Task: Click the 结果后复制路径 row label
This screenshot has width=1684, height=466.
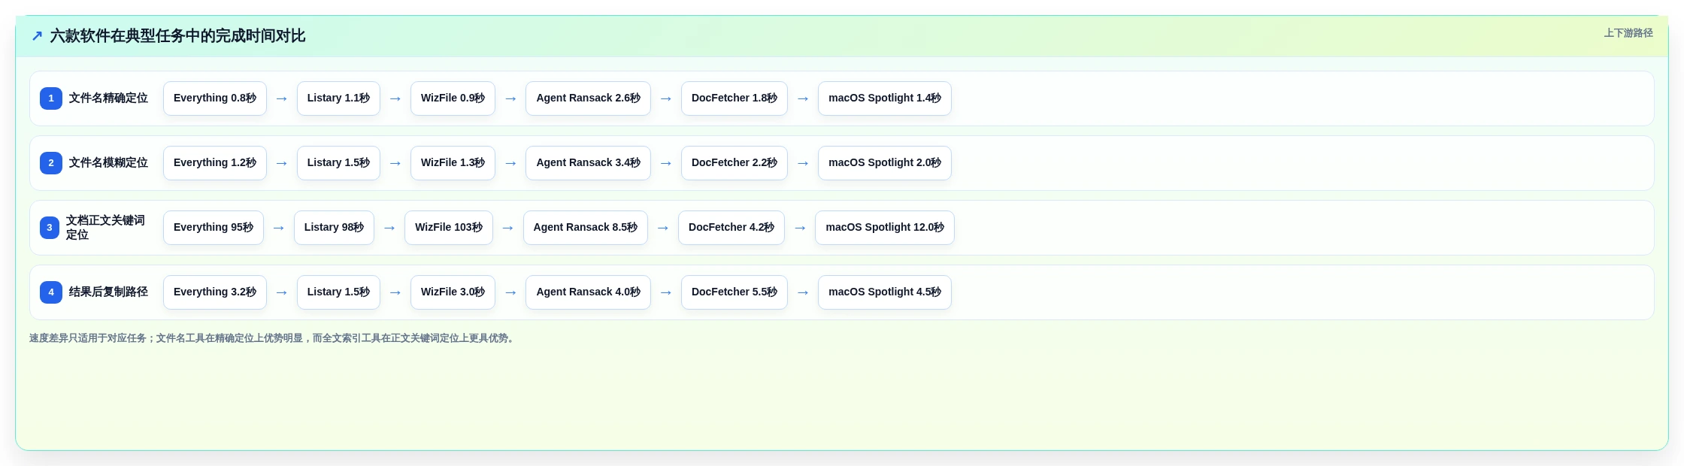Action: 108,292
